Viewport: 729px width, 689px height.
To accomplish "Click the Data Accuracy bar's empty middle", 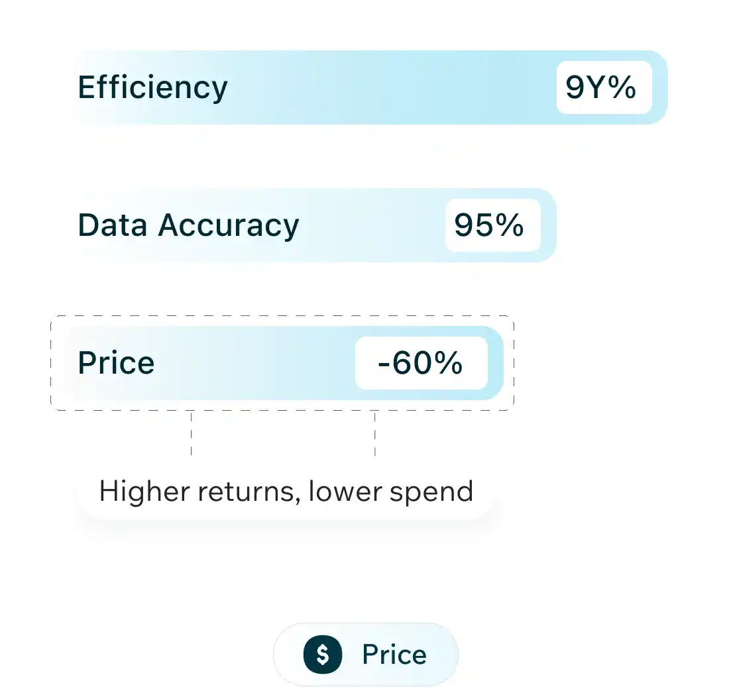I will (x=371, y=225).
